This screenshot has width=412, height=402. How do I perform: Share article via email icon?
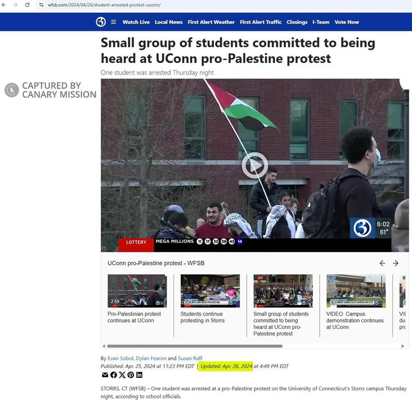tap(105, 375)
